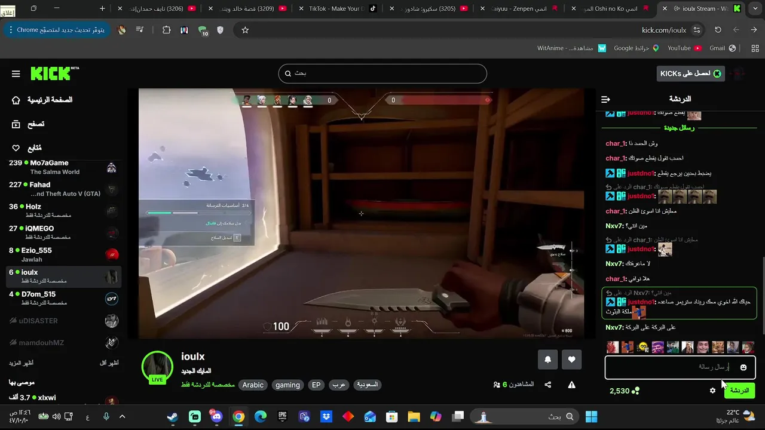This screenshot has height=430, width=765.
Task: Open iQMEGO channel in sidebar
Action: click(63, 233)
